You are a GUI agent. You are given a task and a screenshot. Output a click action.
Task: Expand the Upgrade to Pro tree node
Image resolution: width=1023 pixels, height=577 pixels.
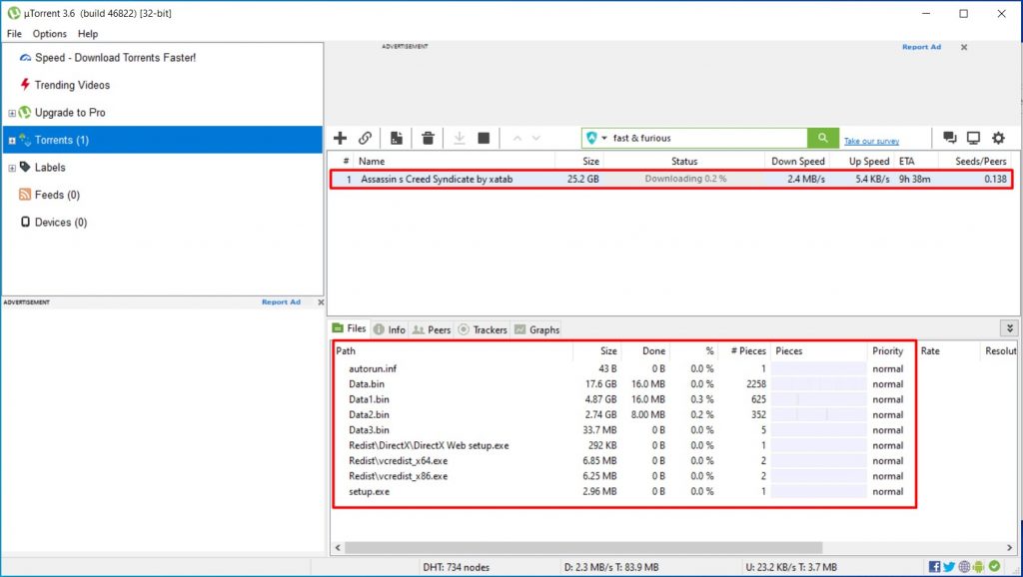[12, 113]
